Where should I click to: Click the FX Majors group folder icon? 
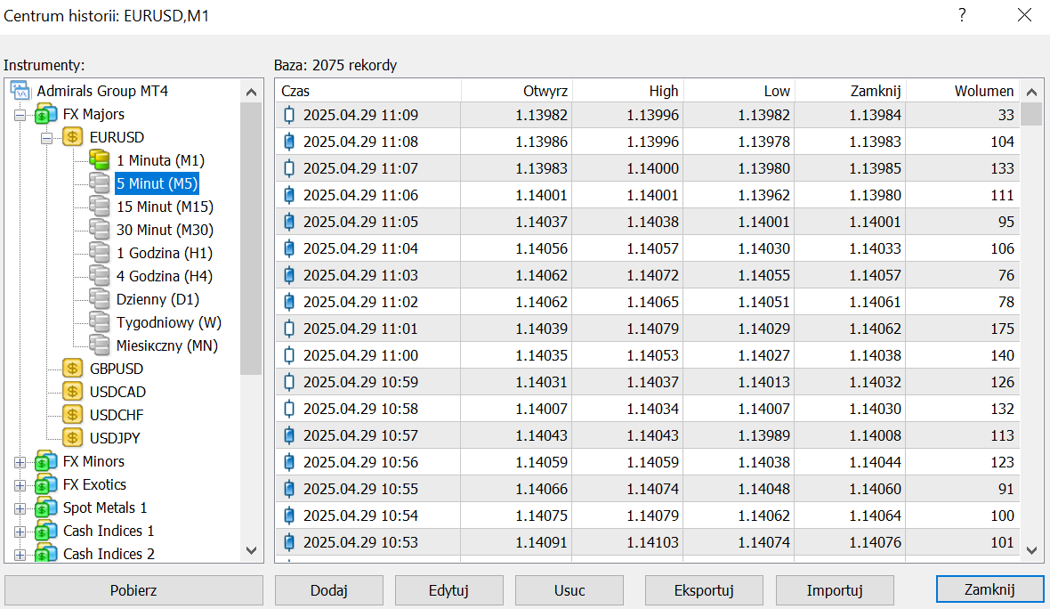coord(45,114)
